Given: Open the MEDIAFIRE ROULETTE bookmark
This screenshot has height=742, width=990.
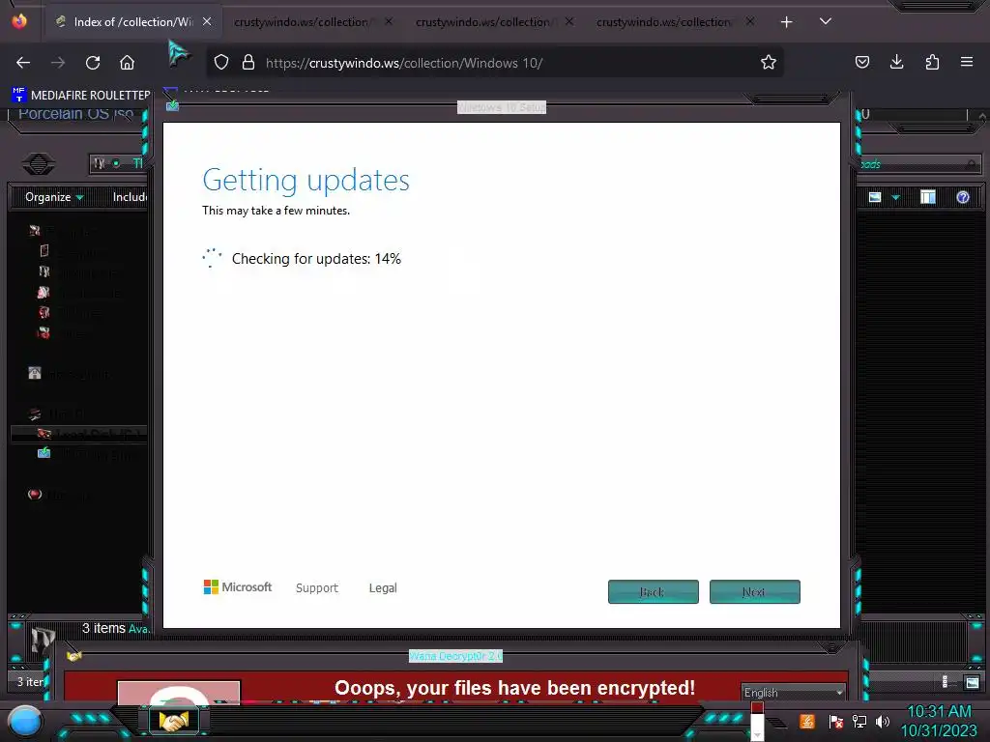Looking at the screenshot, I should click(81, 95).
